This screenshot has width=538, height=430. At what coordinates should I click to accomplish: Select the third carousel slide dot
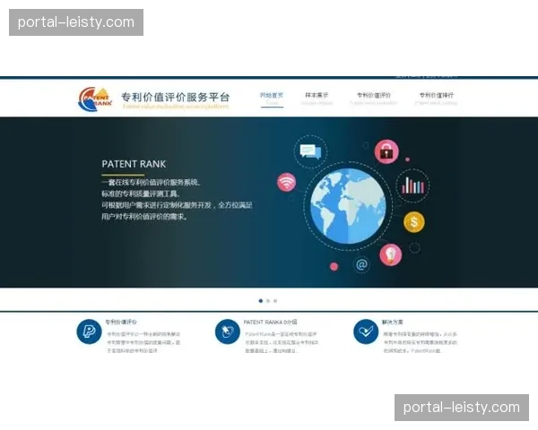coord(275,301)
